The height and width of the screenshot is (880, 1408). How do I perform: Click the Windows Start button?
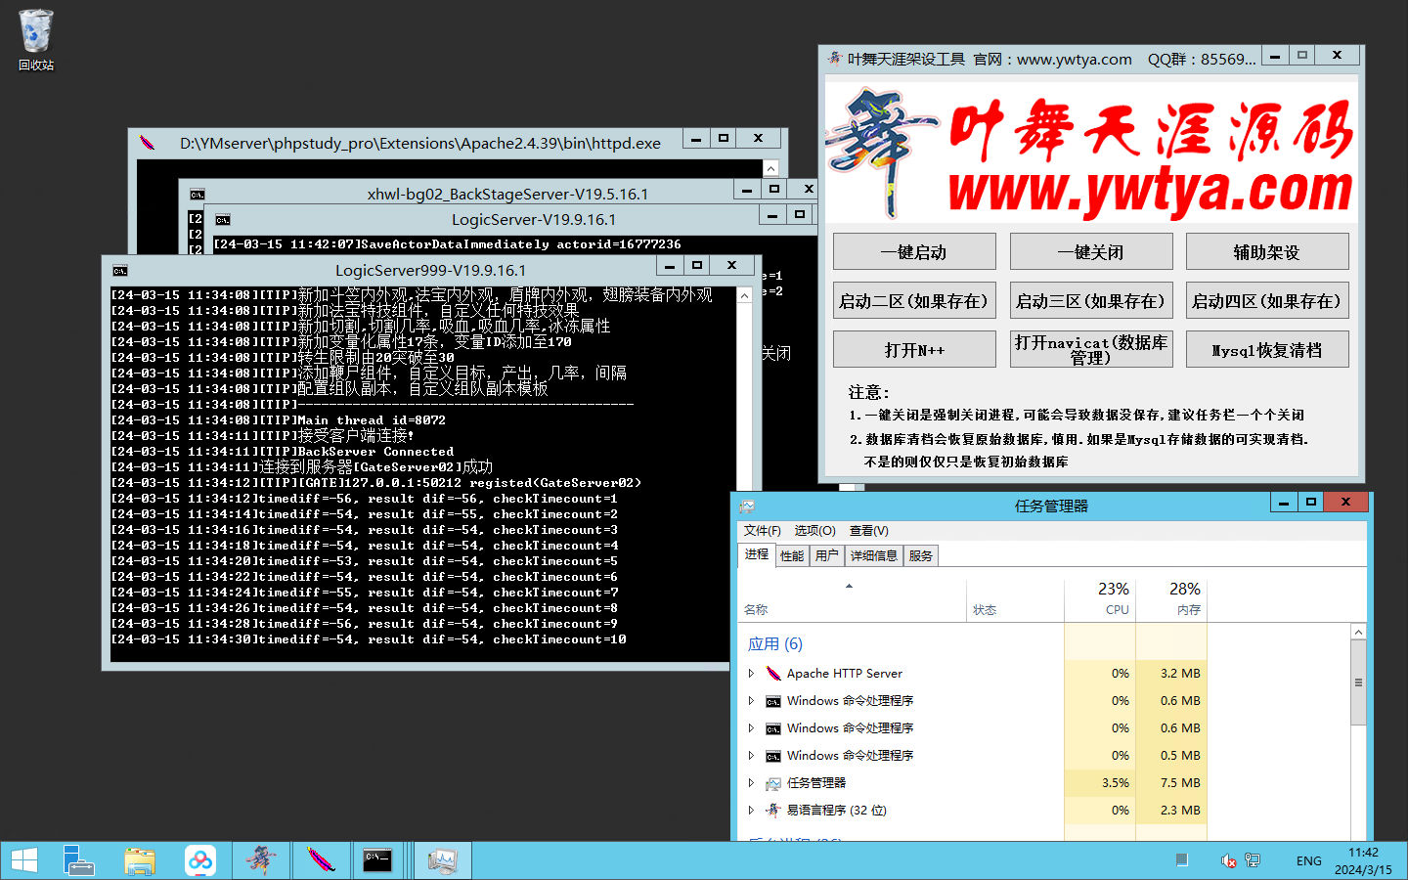24,860
